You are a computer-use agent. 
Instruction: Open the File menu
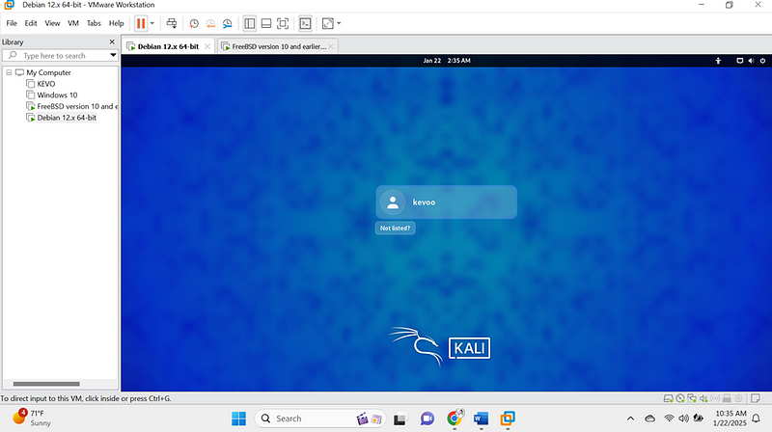(x=12, y=23)
